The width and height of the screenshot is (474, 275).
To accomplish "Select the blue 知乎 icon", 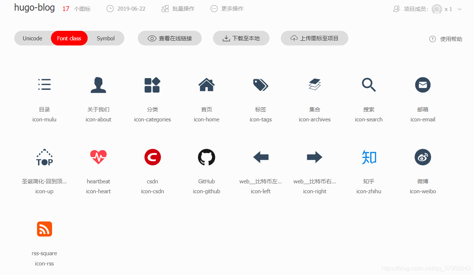I will click(369, 157).
